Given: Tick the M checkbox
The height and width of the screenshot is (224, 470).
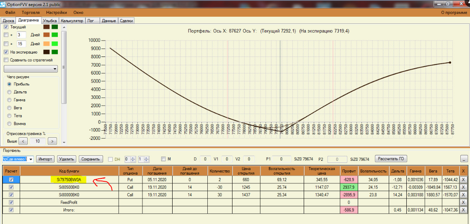Looking at the screenshot, I should point(163,159).
